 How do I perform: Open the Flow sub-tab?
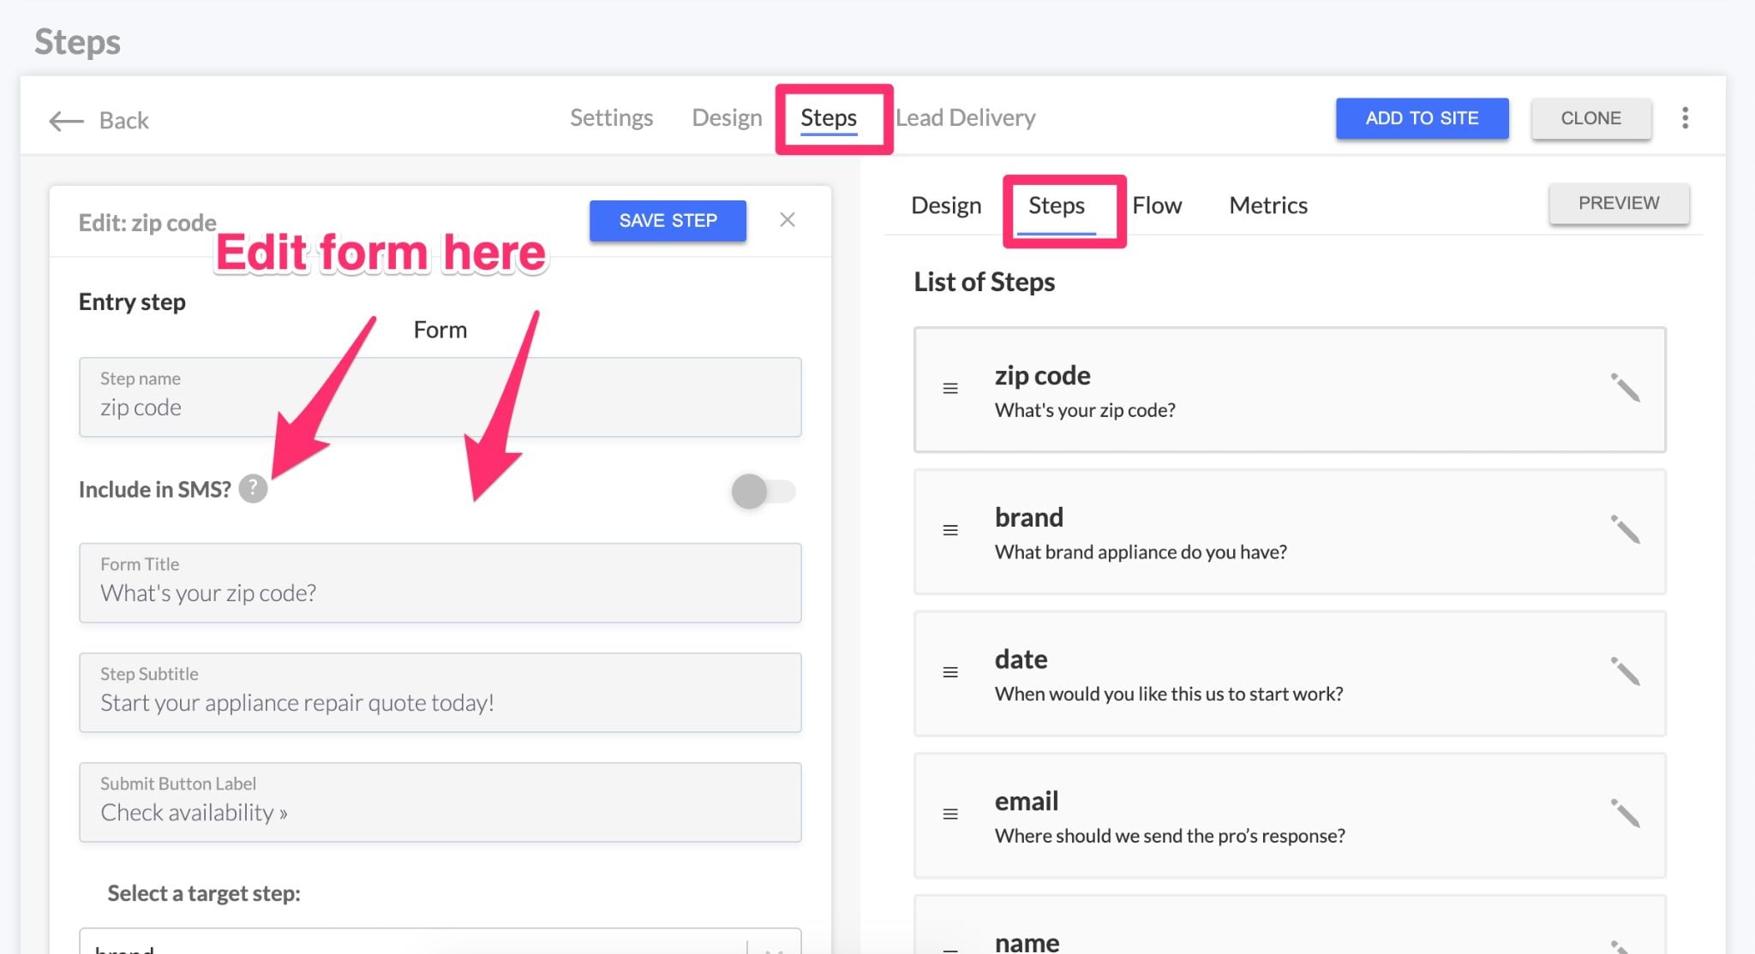pos(1156,206)
